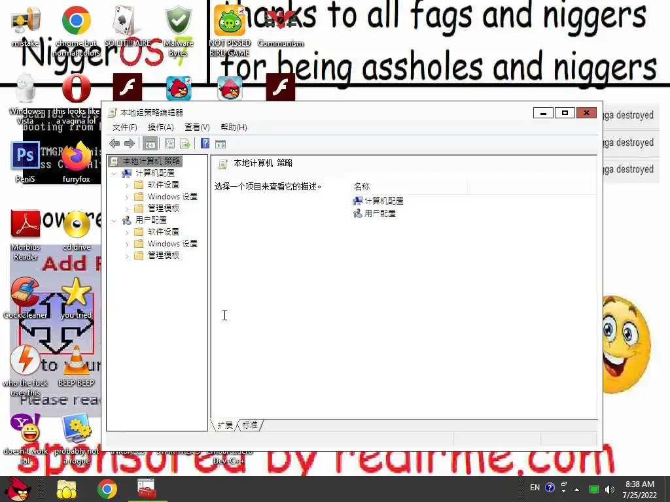Expand Windows 设置 under 用户配置
670x502 pixels.
[x=127, y=244]
